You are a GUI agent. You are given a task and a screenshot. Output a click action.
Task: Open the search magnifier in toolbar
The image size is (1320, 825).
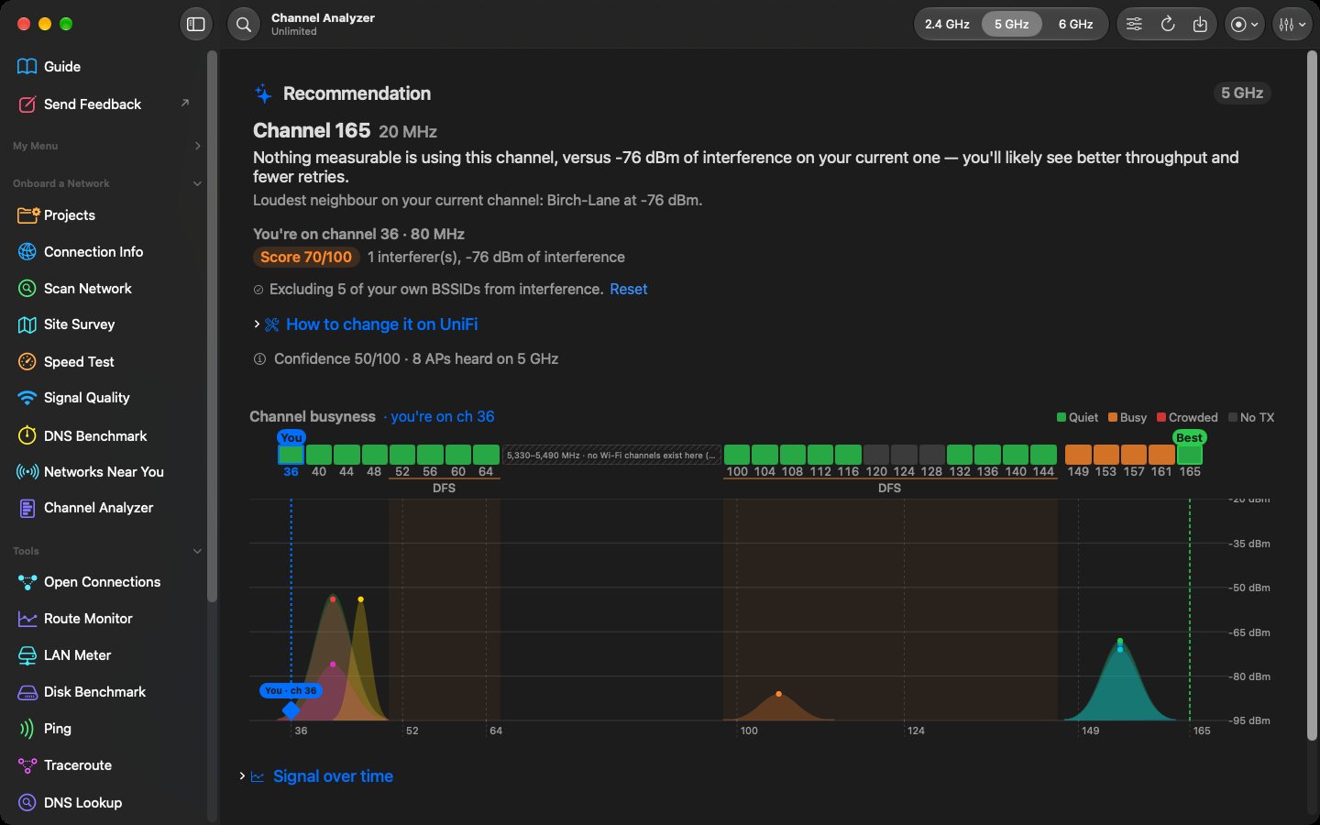244,25
